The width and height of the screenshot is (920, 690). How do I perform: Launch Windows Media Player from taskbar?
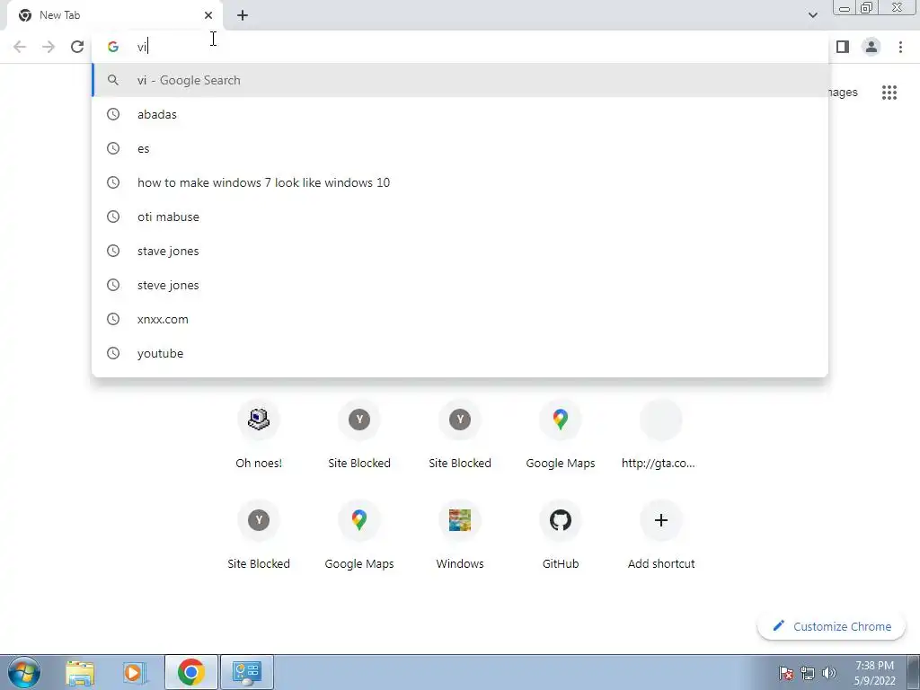[x=135, y=672]
